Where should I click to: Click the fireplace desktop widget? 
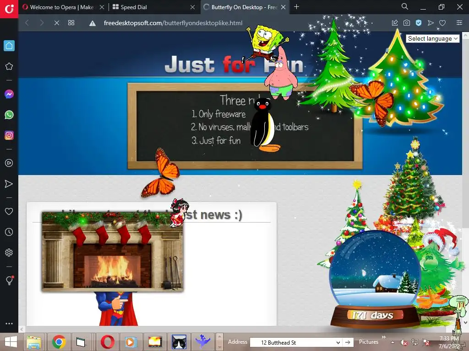click(113, 251)
